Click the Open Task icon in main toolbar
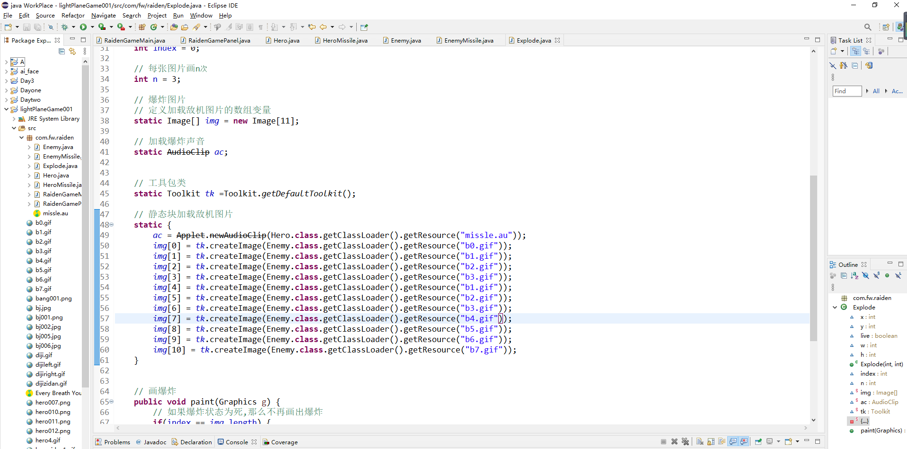Screen dimensions: 907x449 pos(185,27)
